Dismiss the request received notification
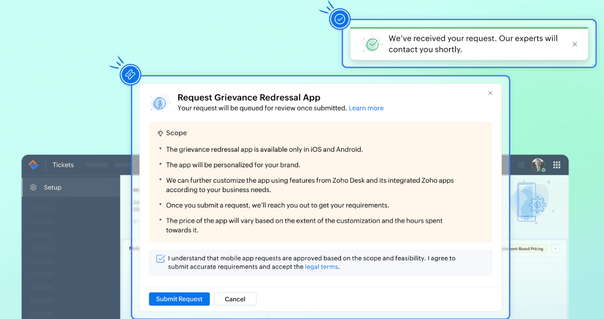Viewport: 604px width, 319px height. pyautogui.click(x=574, y=44)
